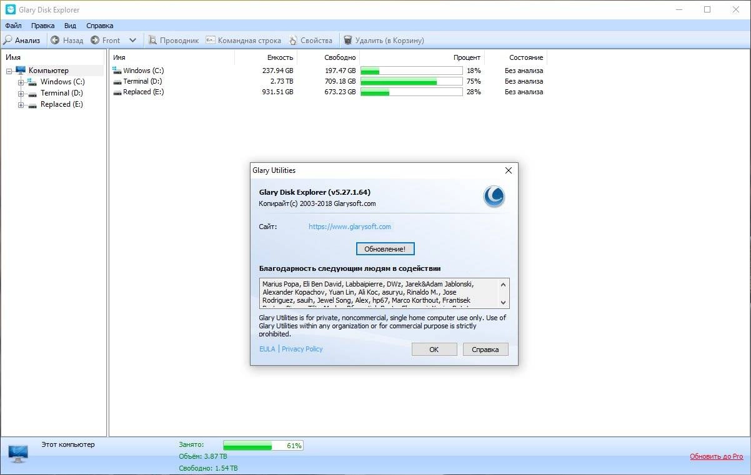Viewport: 751px width, 475px height.
Task: Select Replaced (E:) in the left tree
Action: 61,104
